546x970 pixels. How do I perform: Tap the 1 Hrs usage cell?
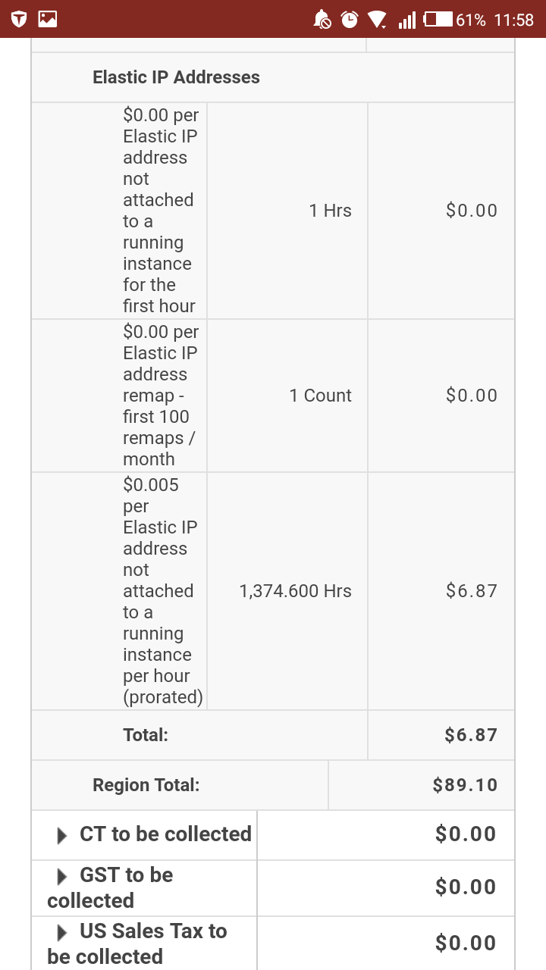point(330,211)
